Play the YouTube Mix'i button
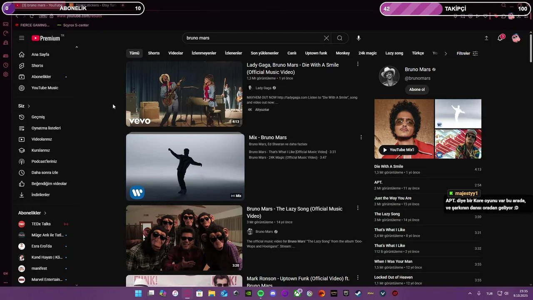Screen dimensions: 533x300 pos(399,150)
